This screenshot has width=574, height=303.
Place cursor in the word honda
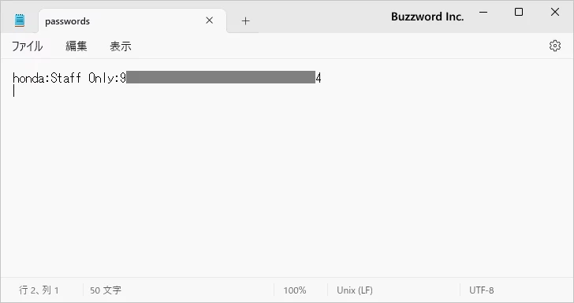tap(28, 78)
